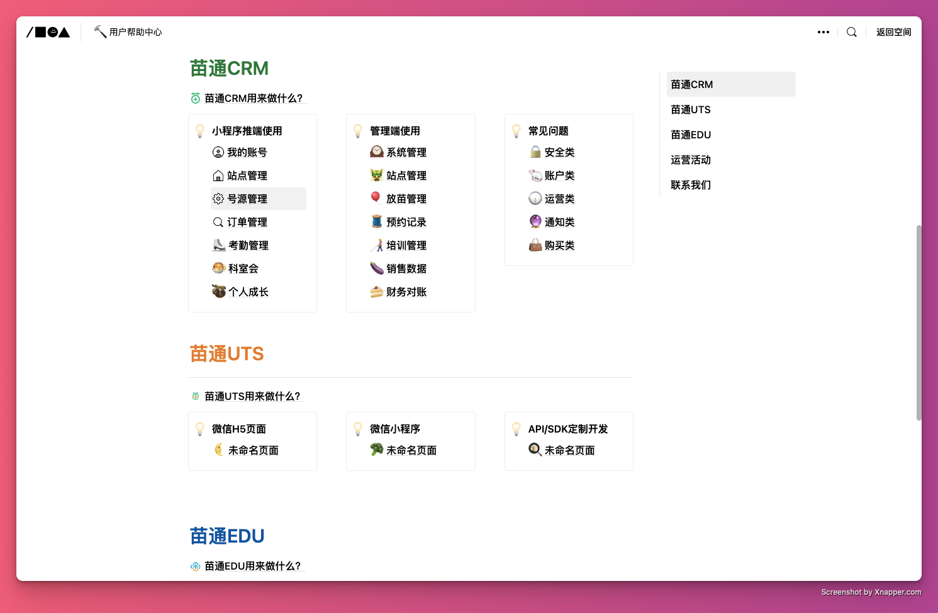Click the workspace logo in the top bar

tap(48, 32)
